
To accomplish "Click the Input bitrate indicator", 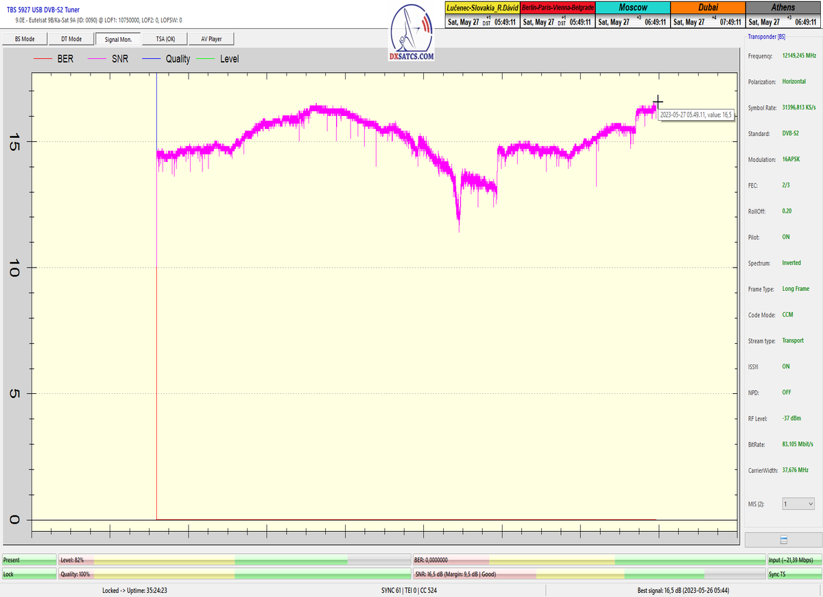I will point(793,560).
